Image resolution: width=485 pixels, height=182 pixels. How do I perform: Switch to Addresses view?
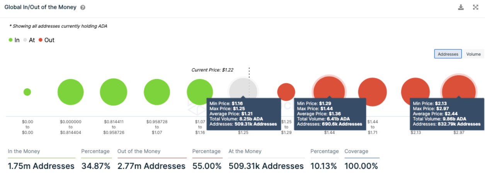[448, 54]
